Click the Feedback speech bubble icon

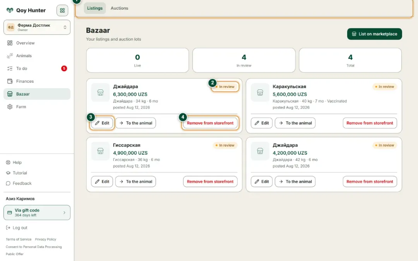click(8, 183)
